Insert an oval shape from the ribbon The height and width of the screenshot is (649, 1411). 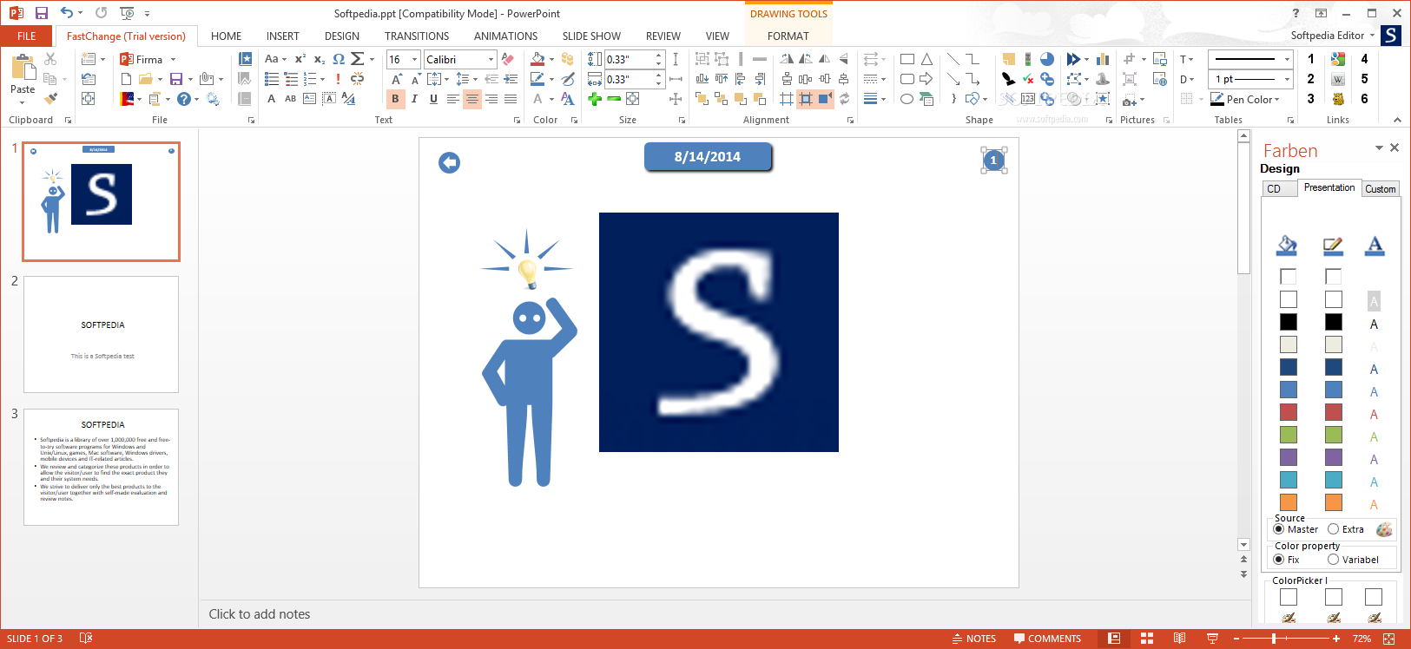click(x=907, y=99)
